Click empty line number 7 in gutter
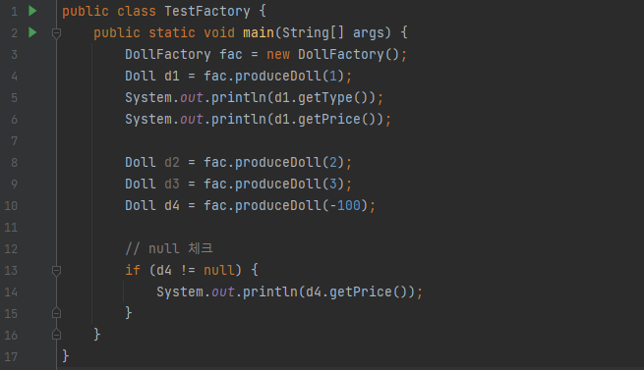The height and width of the screenshot is (370, 644). coord(15,141)
